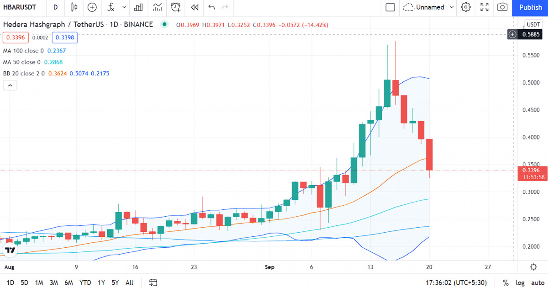Screen dimensions: 548x288
Task: Click the red sell price 0.3396
Action: tap(16, 37)
